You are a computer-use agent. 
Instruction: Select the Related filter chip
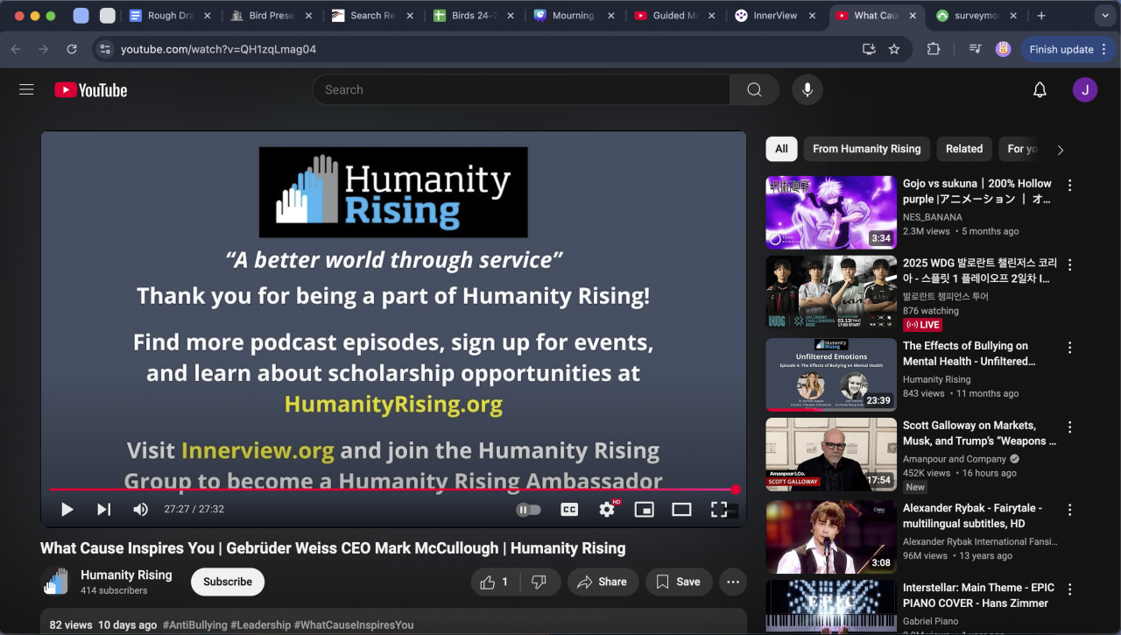coord(964,149)
